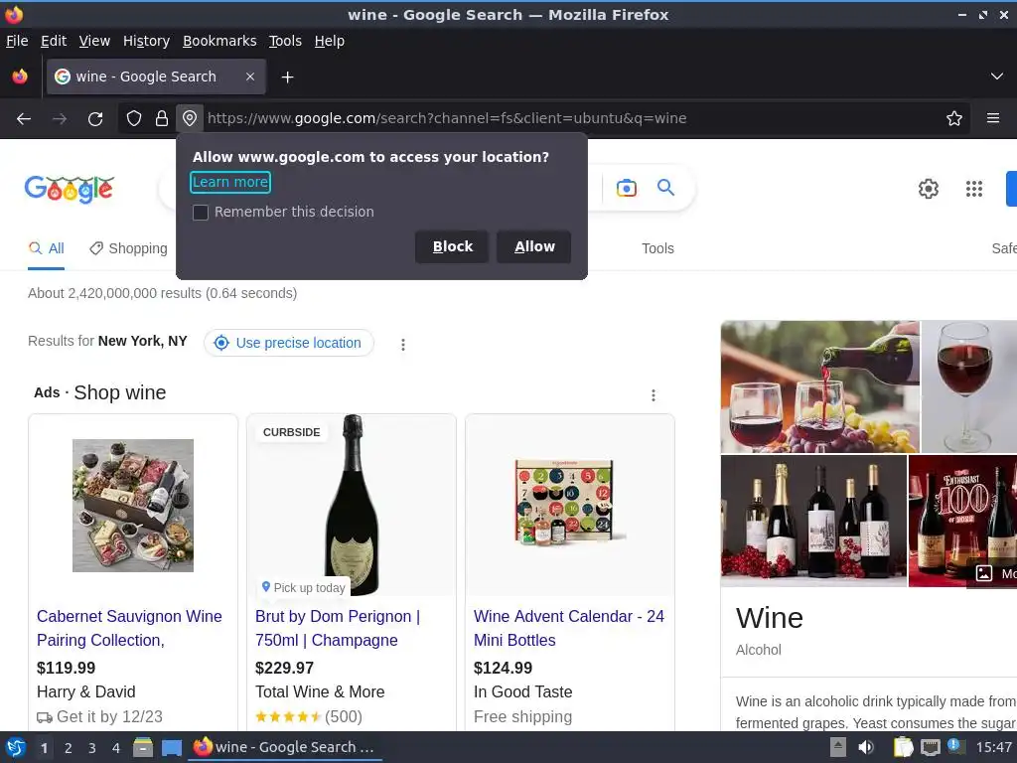The height and width of the screenshot is (763, 1017).
Task: View site security padlock info
Action: click(x=162, y=118)
